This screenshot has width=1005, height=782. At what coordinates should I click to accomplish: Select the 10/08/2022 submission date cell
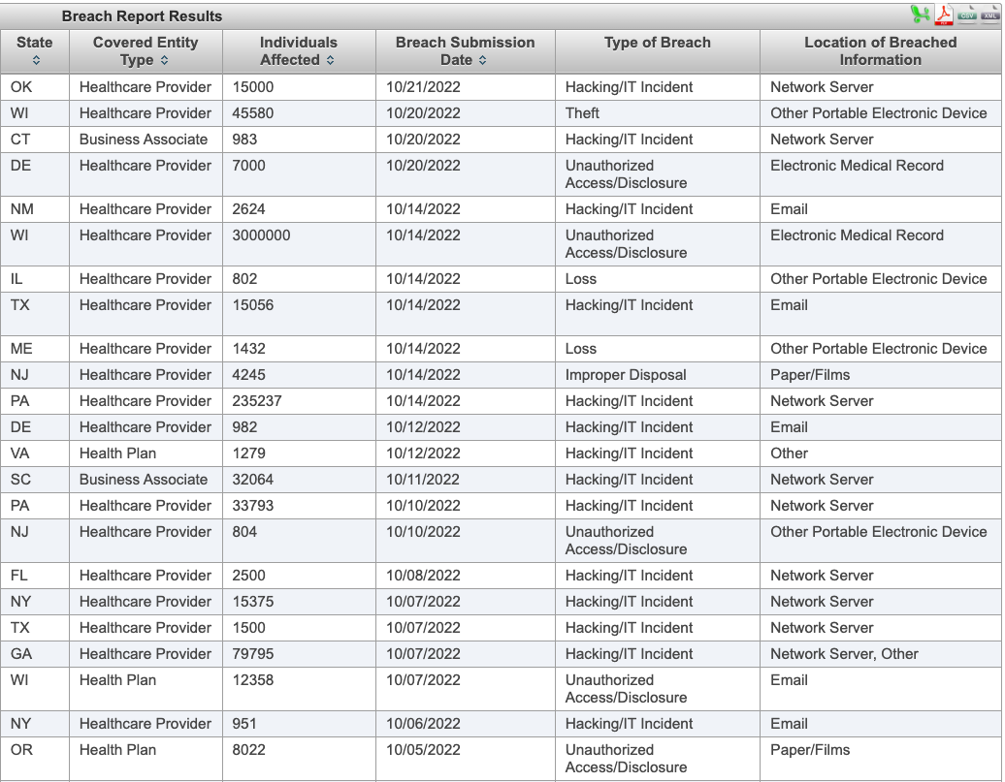point(466,577)
